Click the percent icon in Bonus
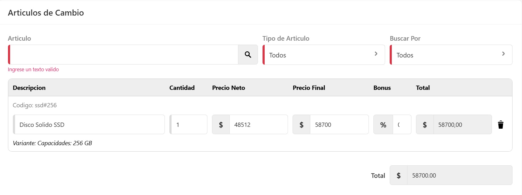 coord(383,125)
